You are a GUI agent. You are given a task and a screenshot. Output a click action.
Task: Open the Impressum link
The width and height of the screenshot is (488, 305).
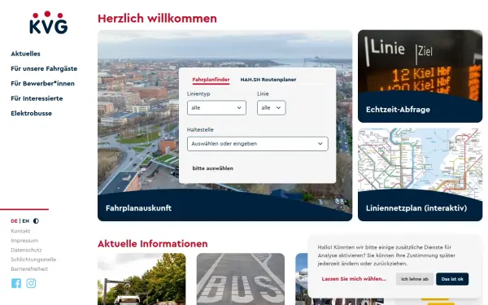(x=24, y=241)
